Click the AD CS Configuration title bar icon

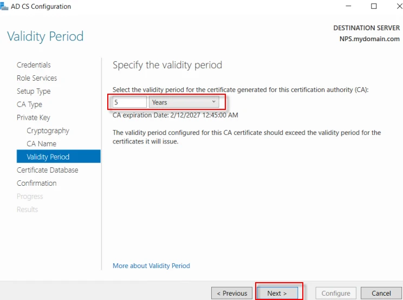[x=4, y=6]
